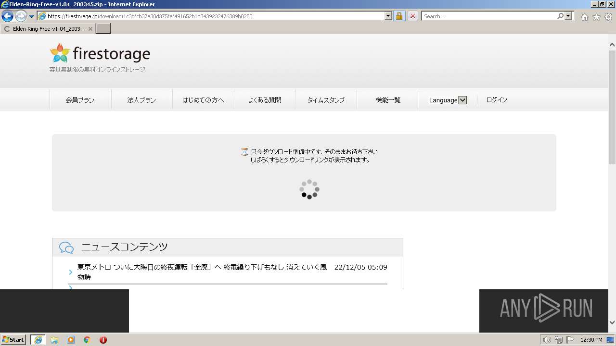Screen dimensions: 616x346
Task: Open the よくある質問 menu item
Action: (265, 100)
